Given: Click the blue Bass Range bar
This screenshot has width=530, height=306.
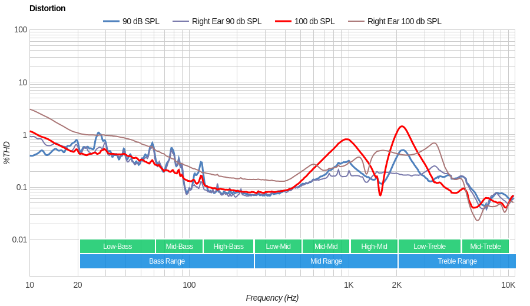Looking at the screenshot, I should tap(167, 261).
